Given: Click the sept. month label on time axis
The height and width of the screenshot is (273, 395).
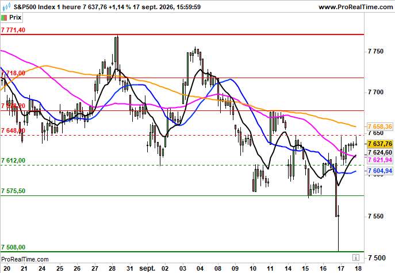Looking at the screenshot, I should click(x=147, y=268).
